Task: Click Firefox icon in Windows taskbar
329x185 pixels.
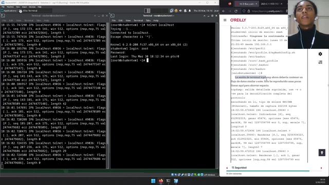Action: pyautogui.click(x=161, y=181)
